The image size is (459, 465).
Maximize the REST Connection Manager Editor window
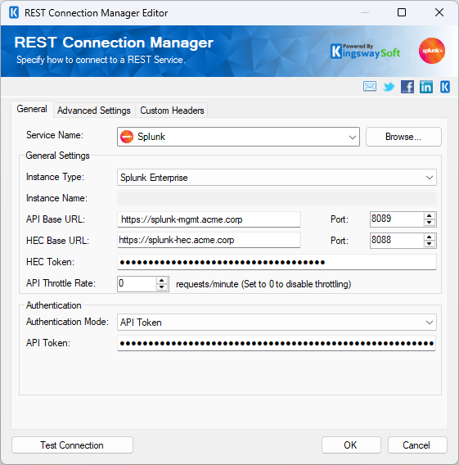pyautogui.click(x=402, y=12)
